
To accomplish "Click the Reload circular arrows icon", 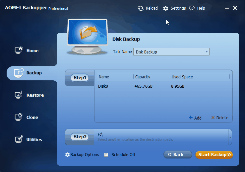I will point(141,8).
